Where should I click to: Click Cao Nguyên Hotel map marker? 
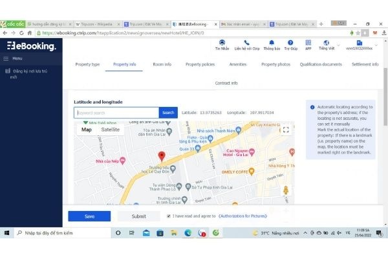tap(252, 152)
